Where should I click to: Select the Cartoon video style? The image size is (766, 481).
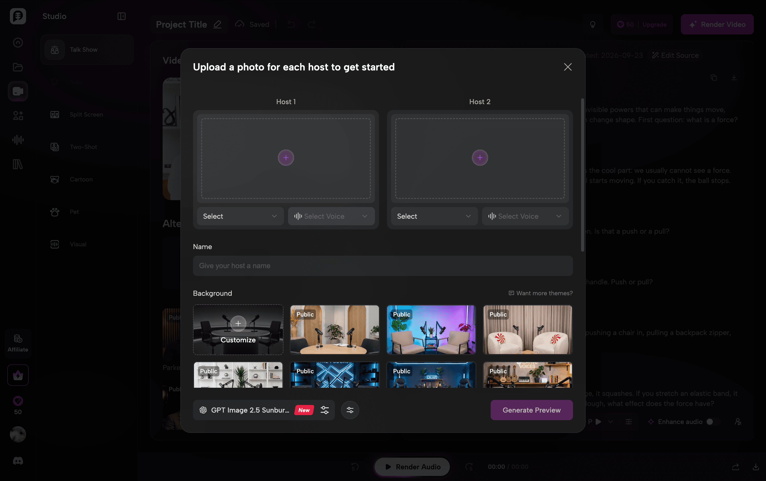87,179
